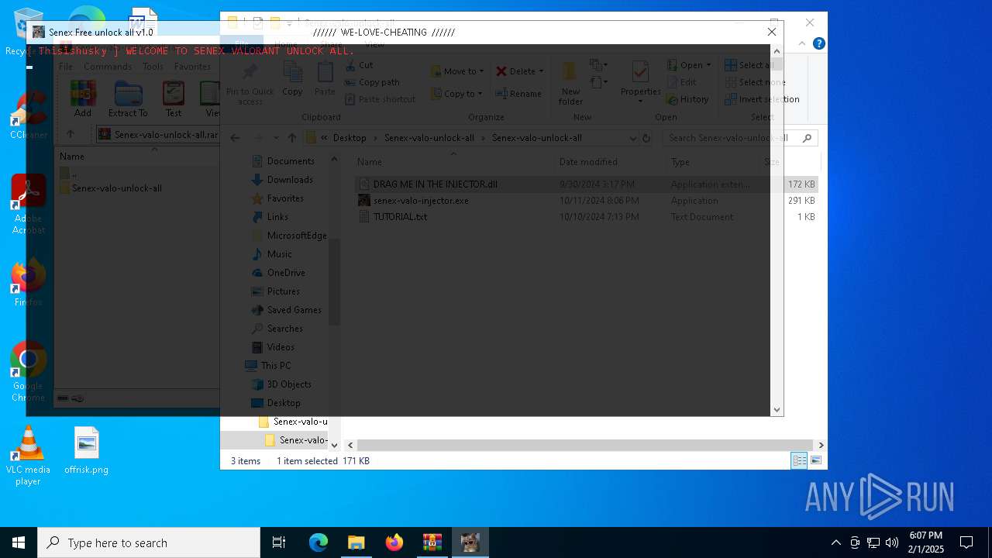Viewport: 992px width, 558px height.
Task: Open the WinRAR Tools menu
Action: tap(153, 67)
